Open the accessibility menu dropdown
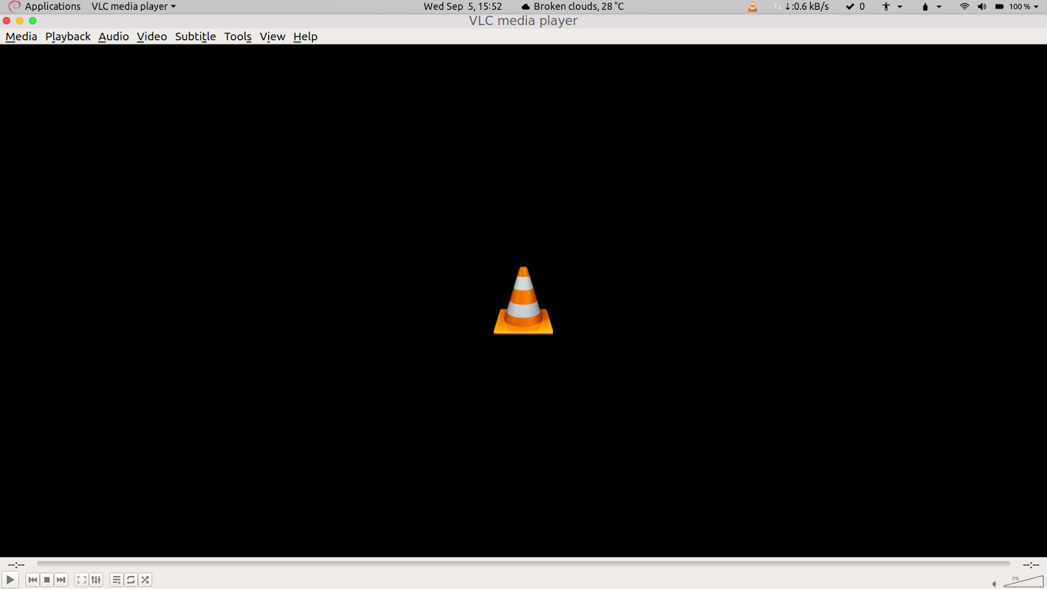This screenshot has width=1047, height=589. click(890, 6)
